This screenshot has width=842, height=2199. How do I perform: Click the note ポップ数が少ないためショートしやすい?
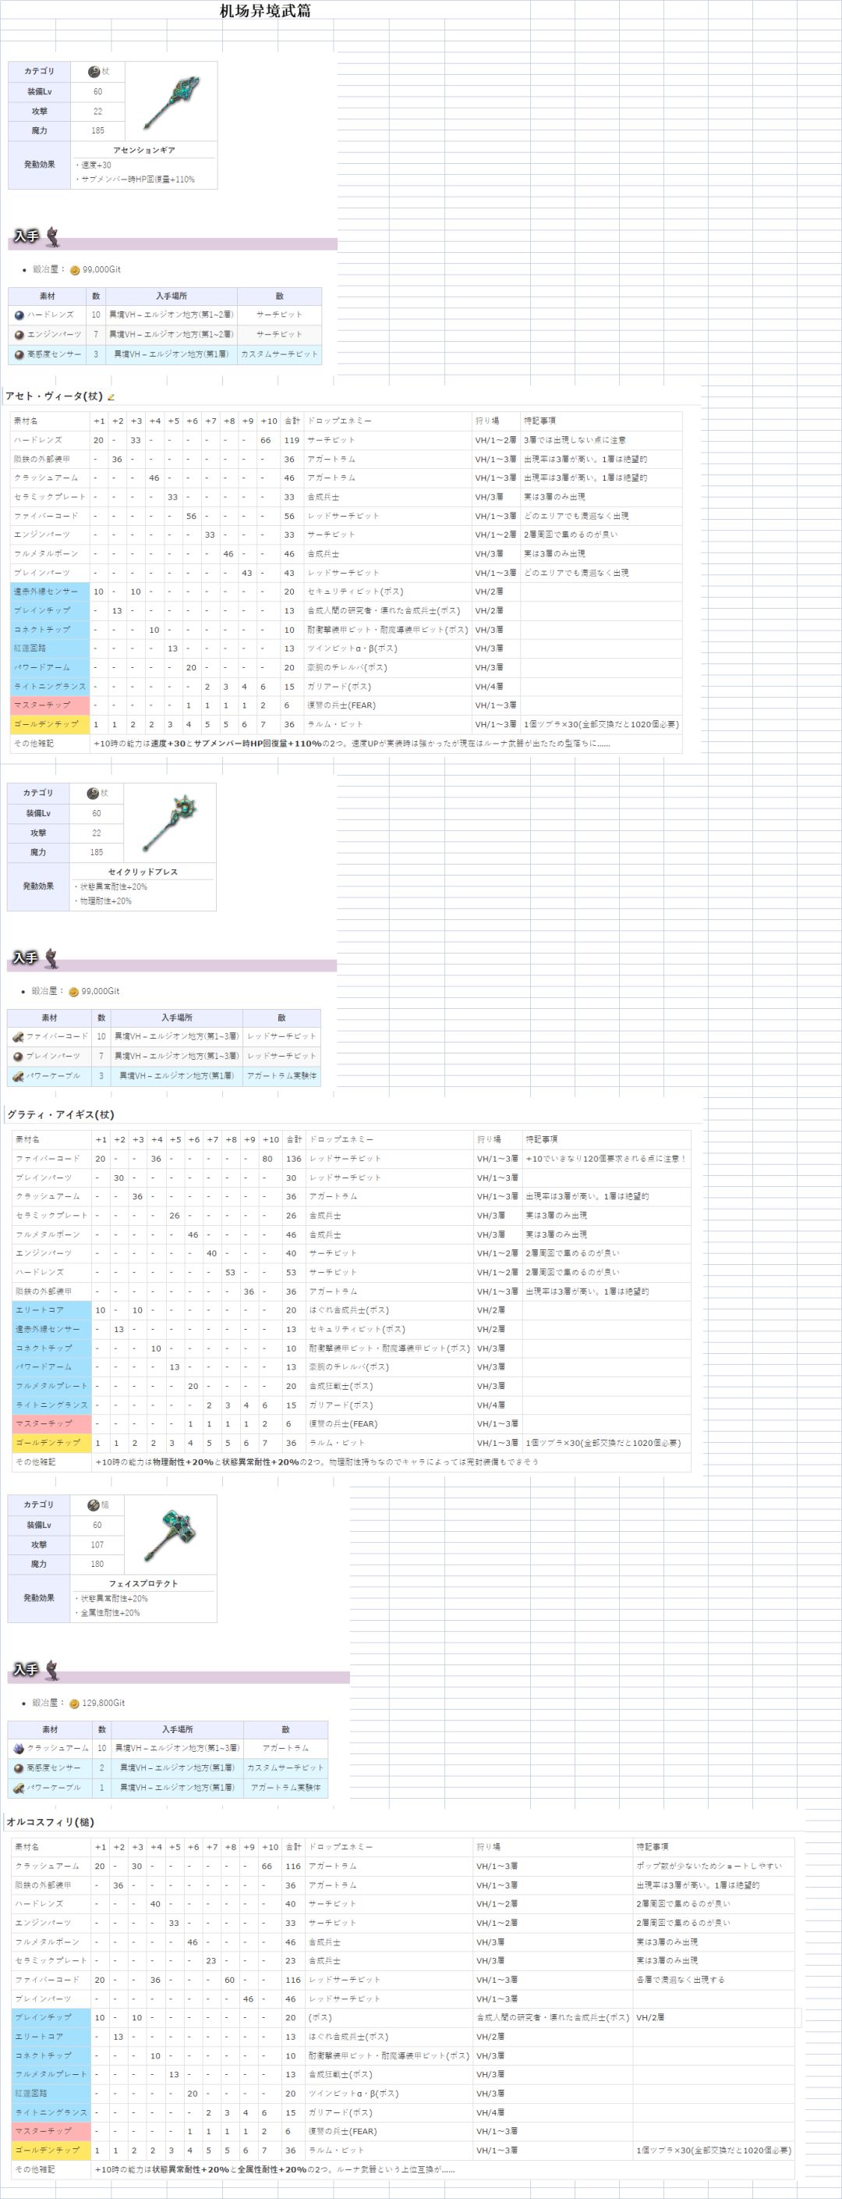[x=709, y=1867]
